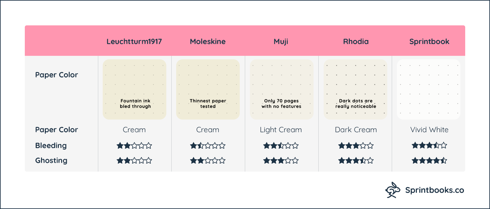Click the Vivid White paper swatch
The height and width of the screenshot is (209, 490).
point(429,89)
